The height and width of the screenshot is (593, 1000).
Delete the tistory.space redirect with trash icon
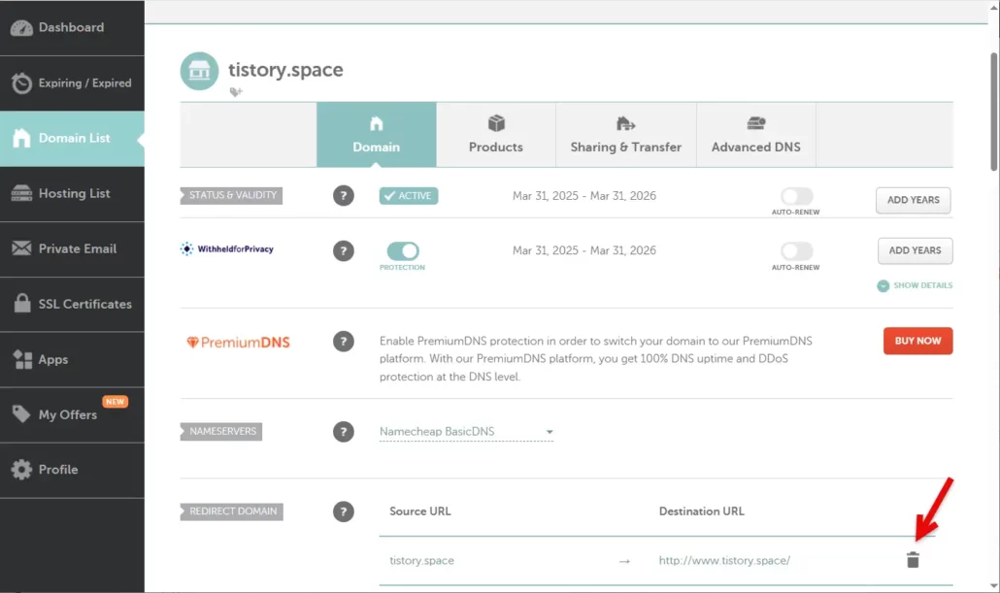click(x=913, y=560)
